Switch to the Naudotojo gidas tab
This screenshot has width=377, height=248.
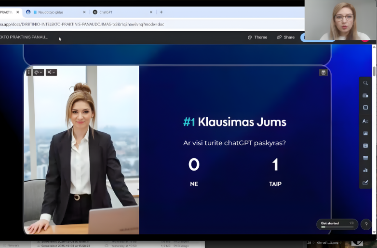pyautogui.click(x=57, y=12)
